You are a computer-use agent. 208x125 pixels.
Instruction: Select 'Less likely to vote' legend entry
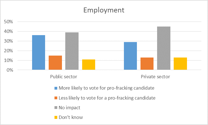[x=107, y=98]
